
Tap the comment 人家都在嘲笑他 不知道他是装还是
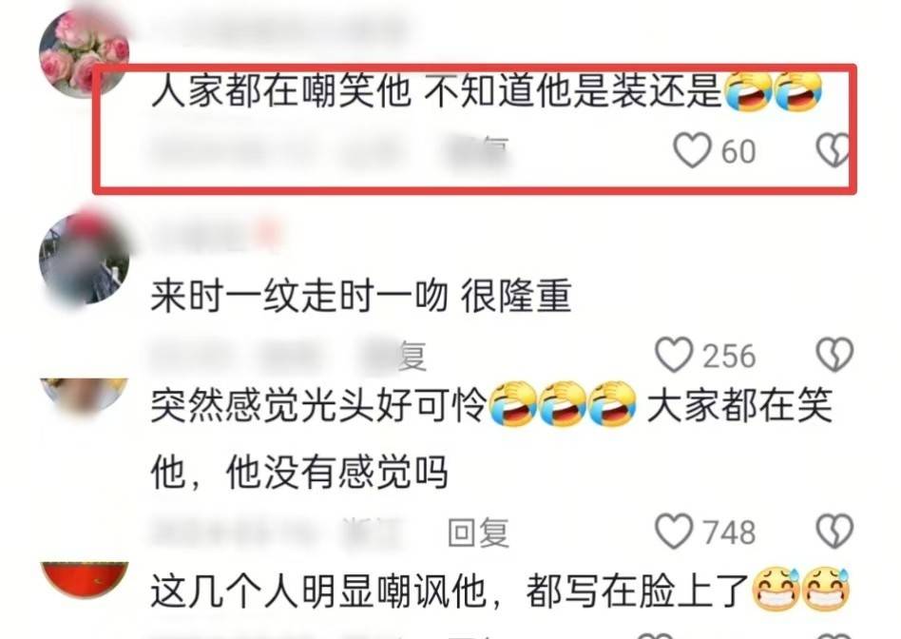tap(486, 91)
